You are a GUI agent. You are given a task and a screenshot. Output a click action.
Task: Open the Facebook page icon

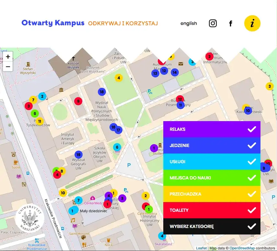pyautogui.click(x=231, y=23)
